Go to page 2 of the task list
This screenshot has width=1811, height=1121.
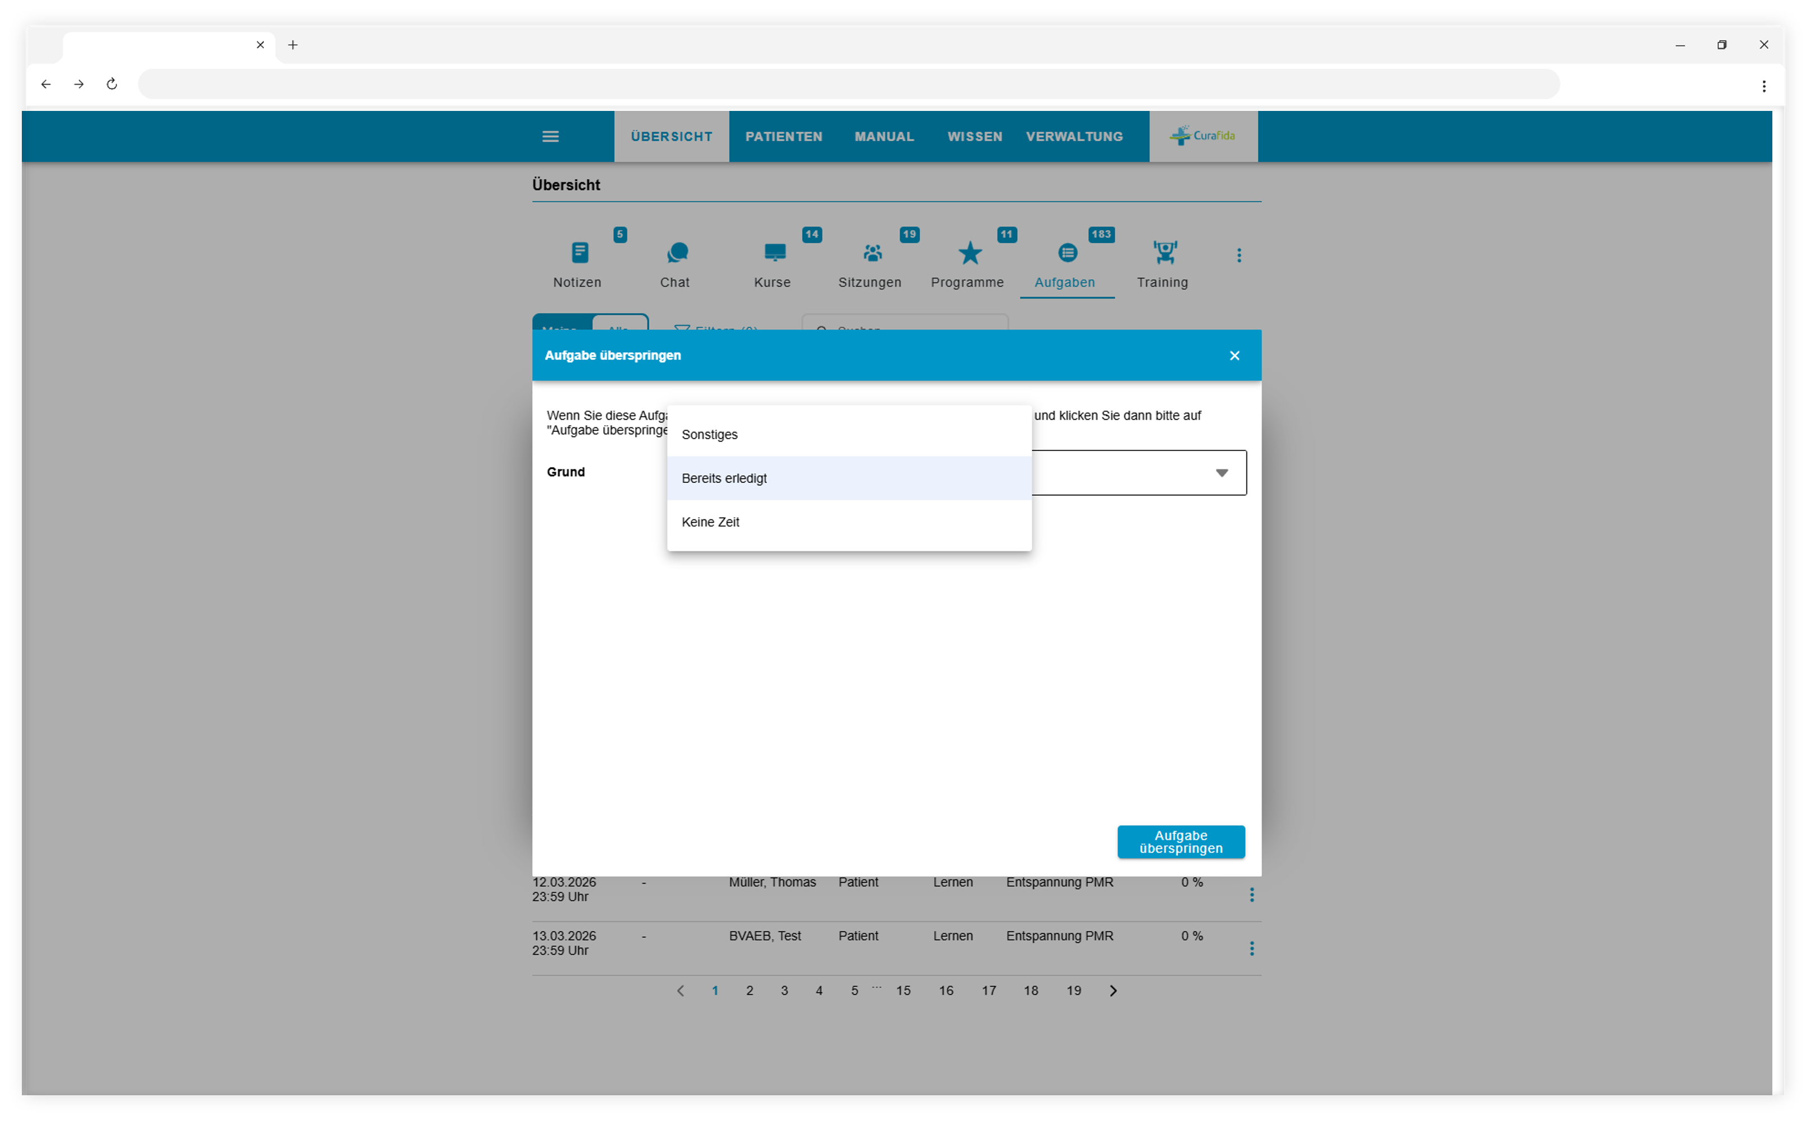[749, 990]
